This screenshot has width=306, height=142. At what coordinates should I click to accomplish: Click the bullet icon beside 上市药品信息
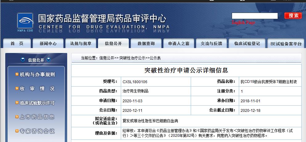(17, 117)
